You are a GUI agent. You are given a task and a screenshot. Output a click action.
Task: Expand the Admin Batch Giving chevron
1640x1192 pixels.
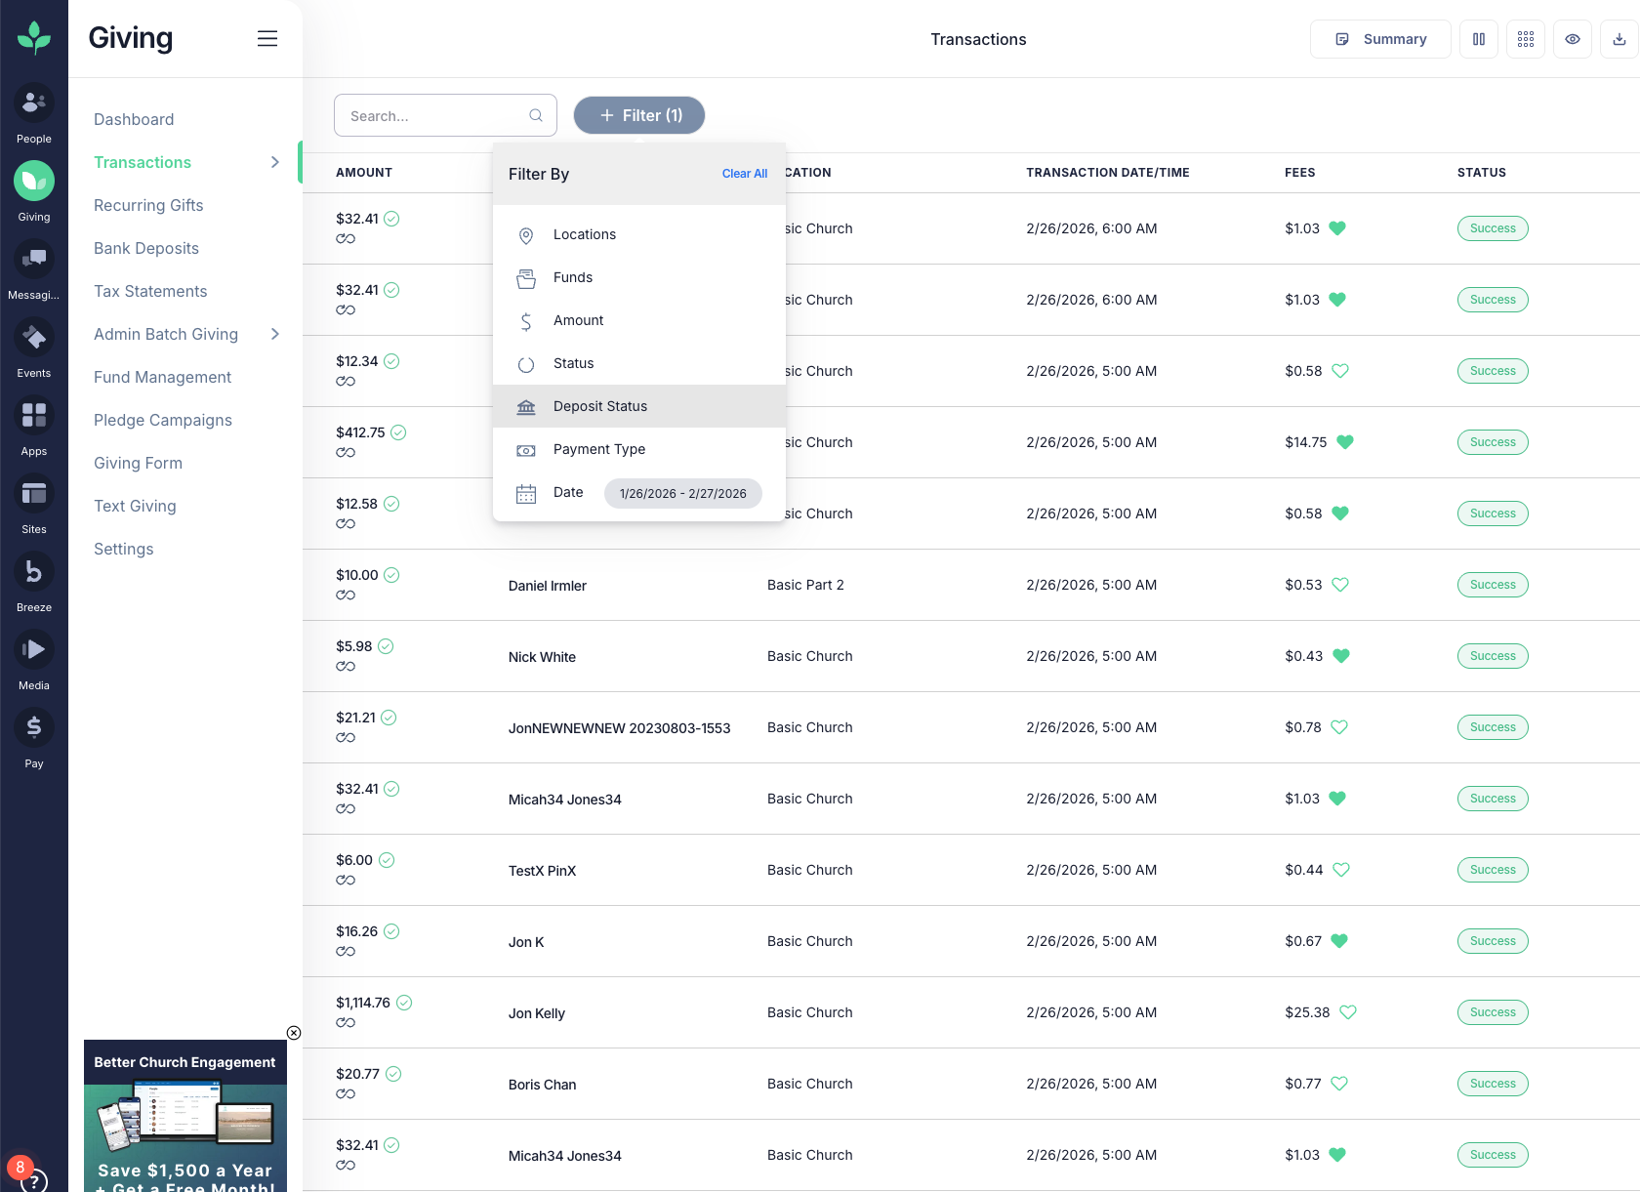(275, 334)
